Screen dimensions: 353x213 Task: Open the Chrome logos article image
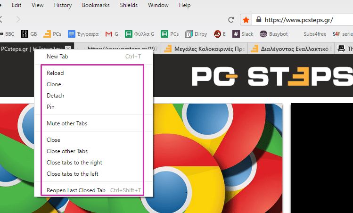(x=217, y=158)
